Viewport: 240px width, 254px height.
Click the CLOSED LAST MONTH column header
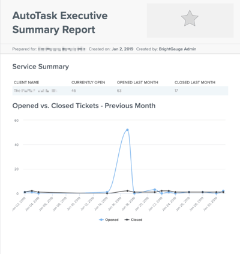point(195,82)
